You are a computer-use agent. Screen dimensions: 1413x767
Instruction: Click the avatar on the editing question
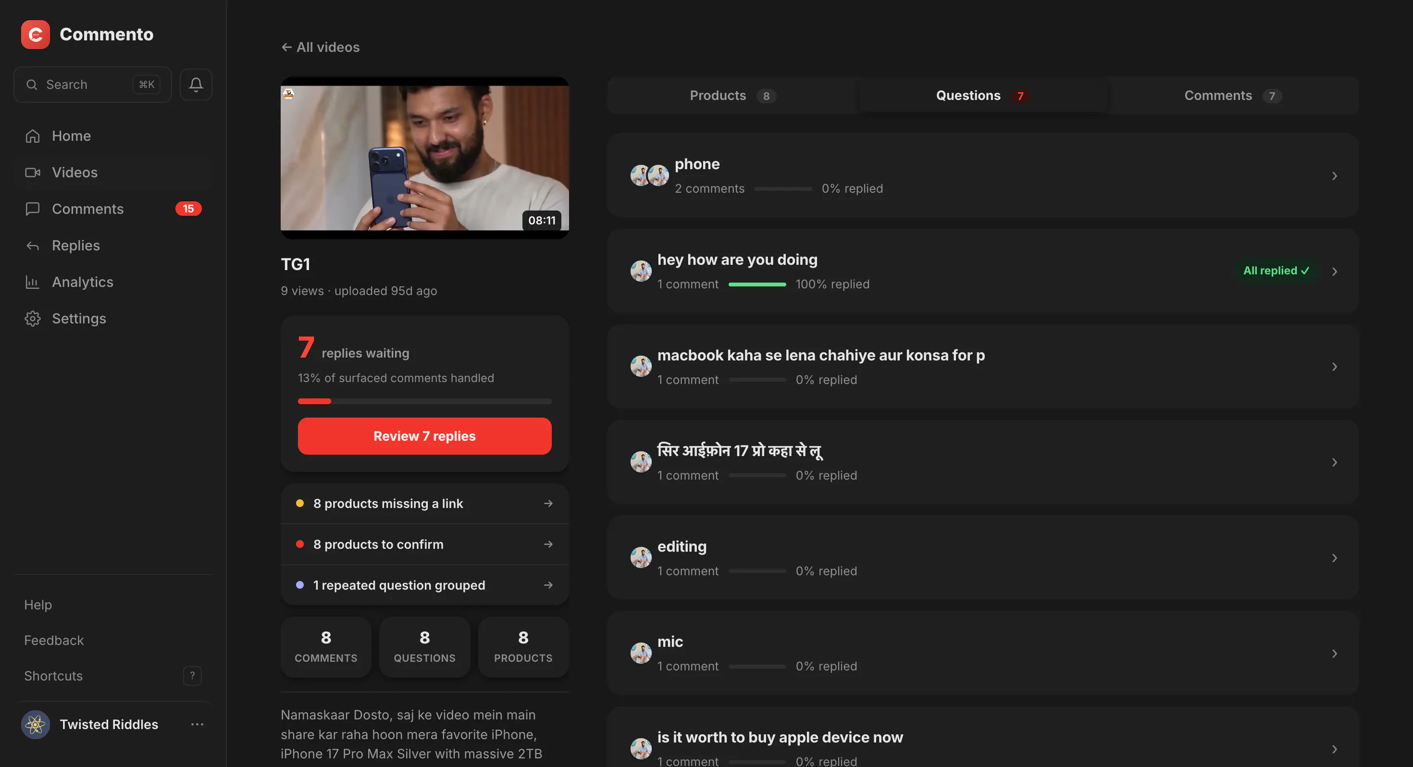point(641,558)
